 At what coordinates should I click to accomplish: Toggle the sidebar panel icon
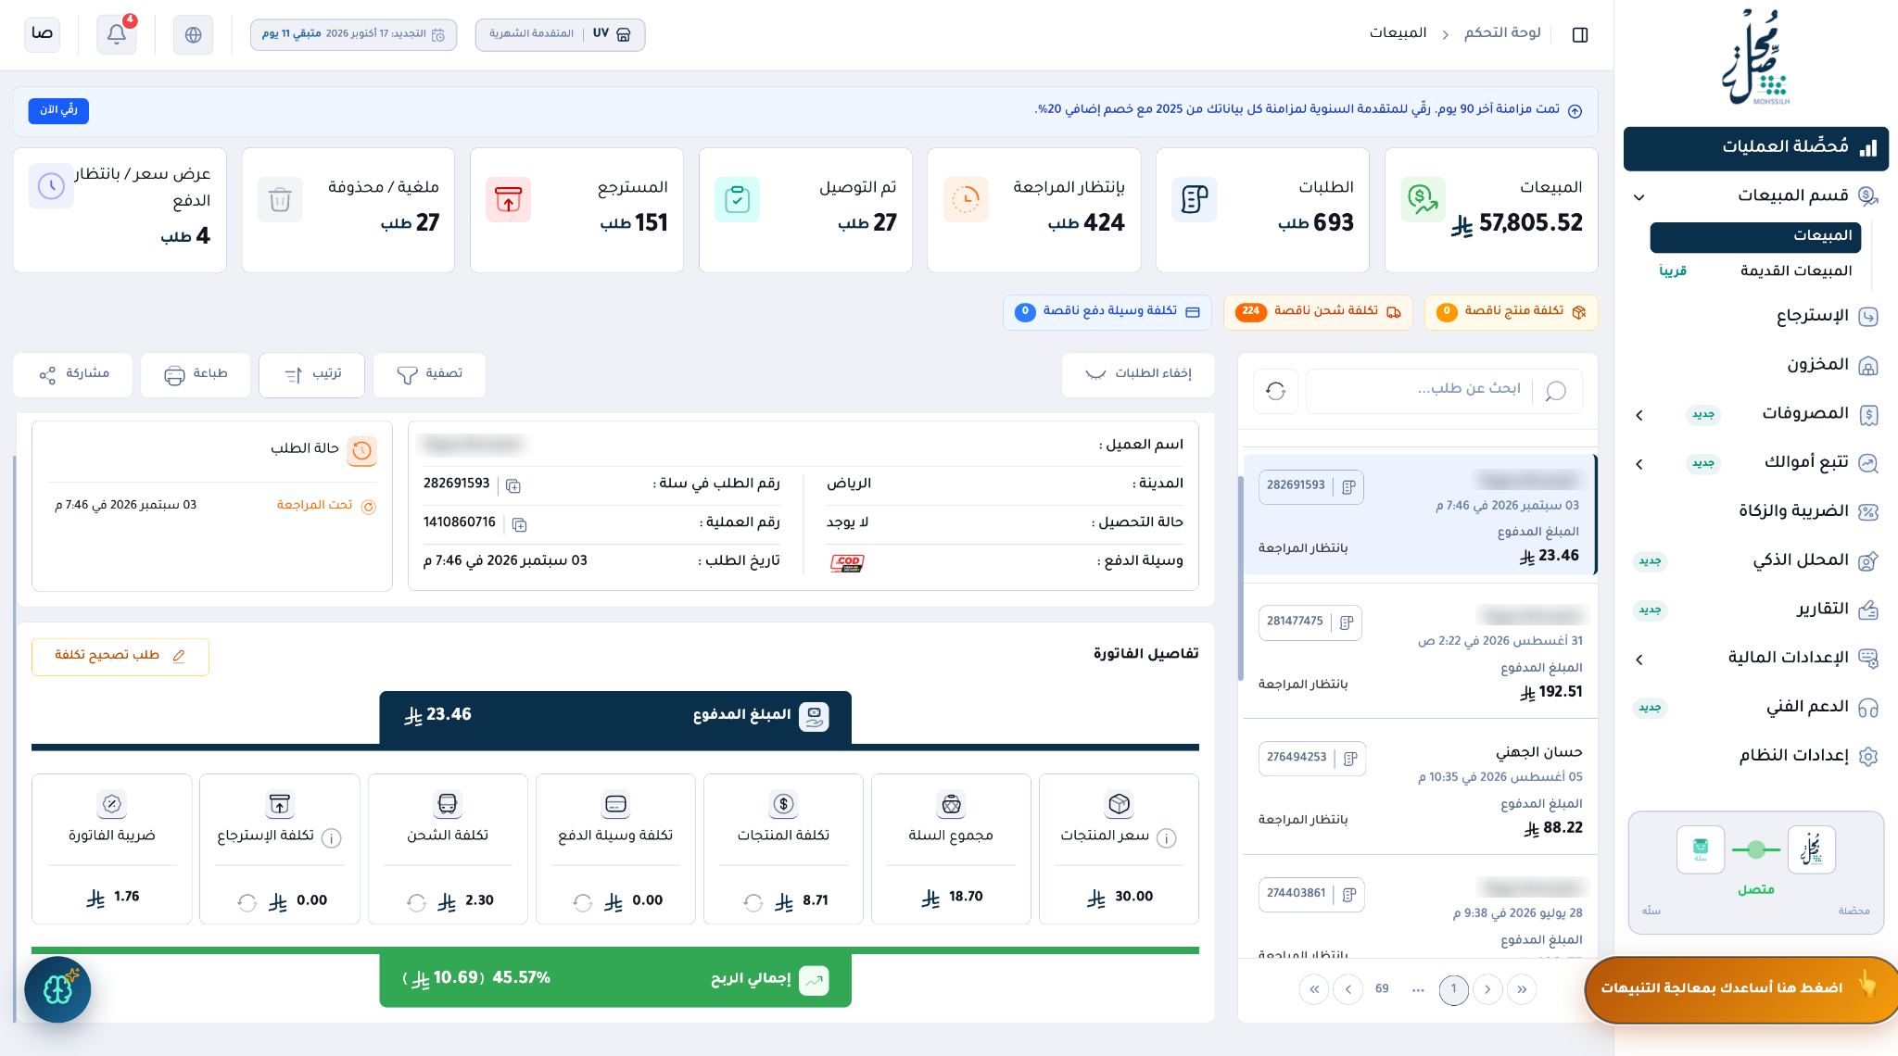click(1580, 34)
